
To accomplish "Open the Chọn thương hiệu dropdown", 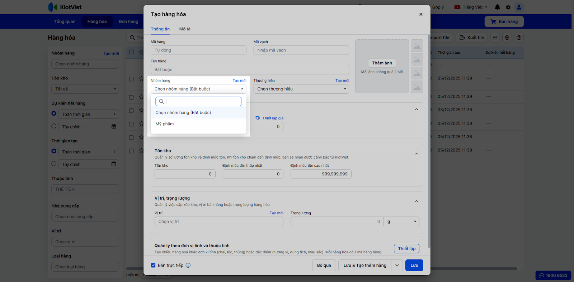I will tap(301, 89).
